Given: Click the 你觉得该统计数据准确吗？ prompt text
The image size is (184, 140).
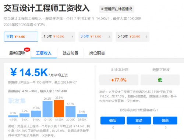Looking at the screenshot, I should 139,110.
